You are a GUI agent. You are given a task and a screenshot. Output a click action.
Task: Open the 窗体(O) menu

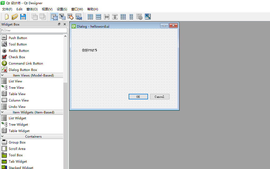coord(32,9)
